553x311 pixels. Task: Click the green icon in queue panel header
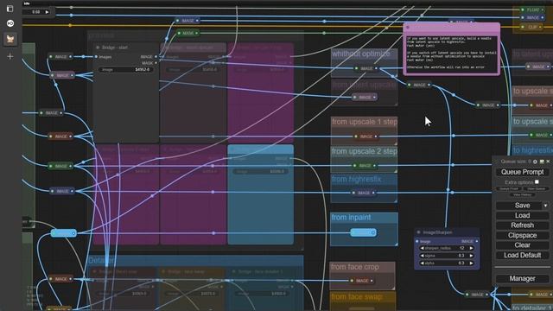coord(542,162)
